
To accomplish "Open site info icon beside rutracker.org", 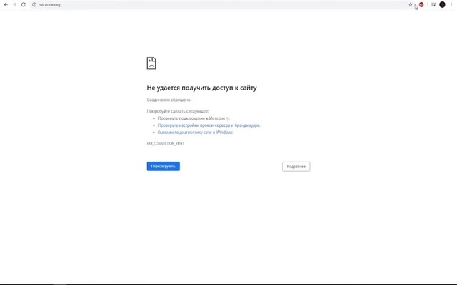I will [x=34, y=4].
